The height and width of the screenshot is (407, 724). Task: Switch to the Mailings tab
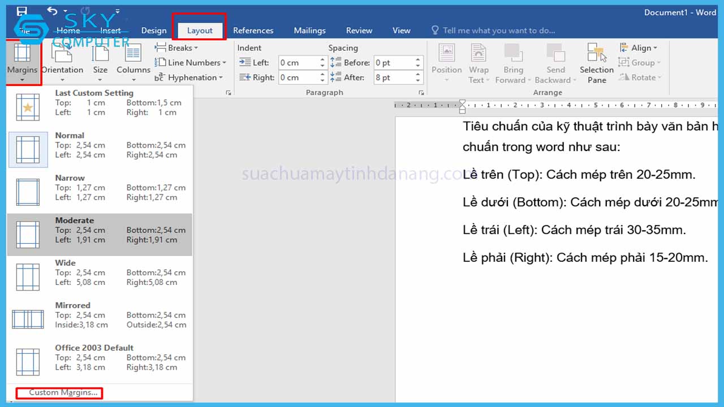(309, 31)
